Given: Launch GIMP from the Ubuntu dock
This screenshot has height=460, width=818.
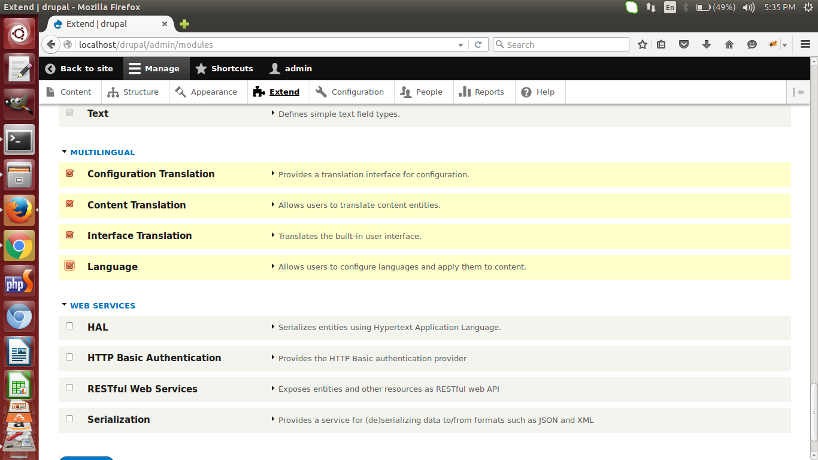Looking at the screenshot, I should pos(19,104).
